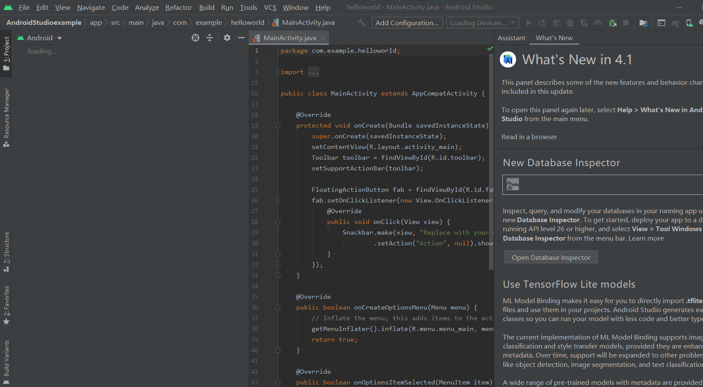Click the 'New Database Inspector' heading
The image size is (703, 387).
[562, 163]
